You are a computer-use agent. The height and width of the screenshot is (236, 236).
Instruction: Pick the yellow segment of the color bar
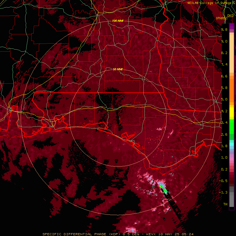point(232,112)
